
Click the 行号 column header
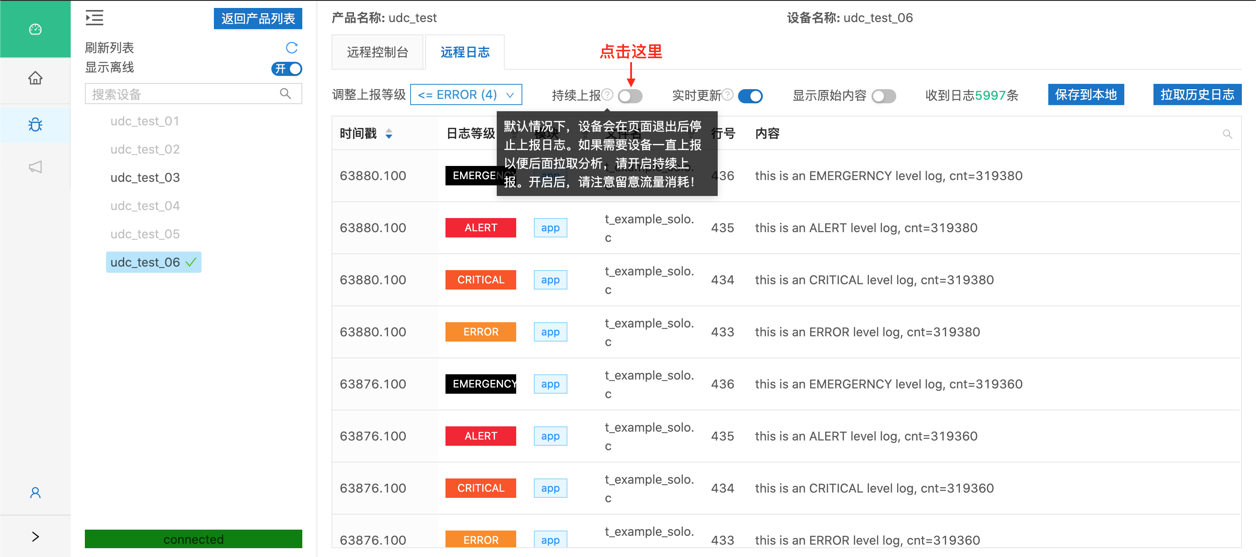point(723,133)
